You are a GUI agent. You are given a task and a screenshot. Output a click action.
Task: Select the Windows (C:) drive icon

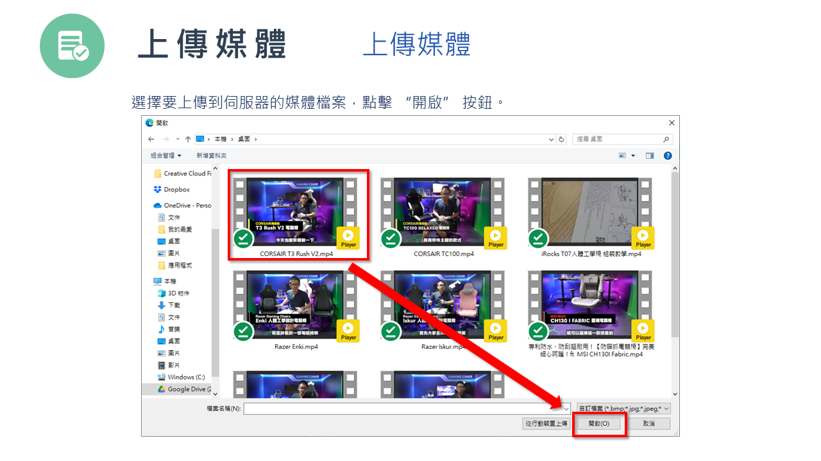162,377
